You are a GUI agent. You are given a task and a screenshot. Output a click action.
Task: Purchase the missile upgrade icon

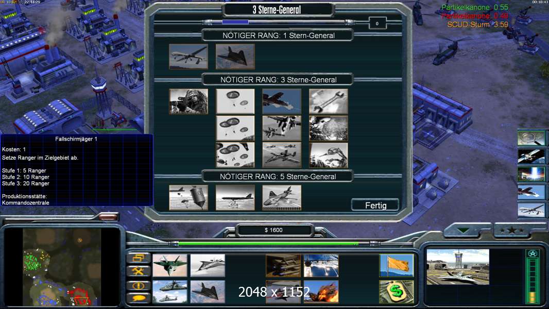point(283,265)
